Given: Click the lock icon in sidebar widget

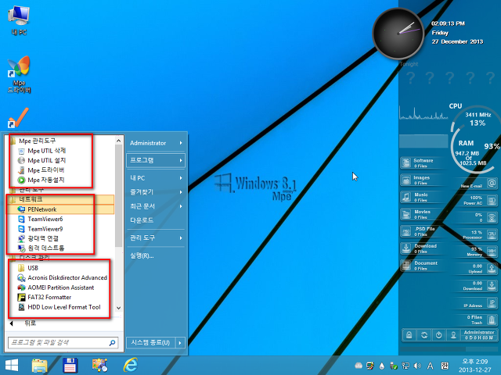Looking at the screenshot, I should click(409, 335).
